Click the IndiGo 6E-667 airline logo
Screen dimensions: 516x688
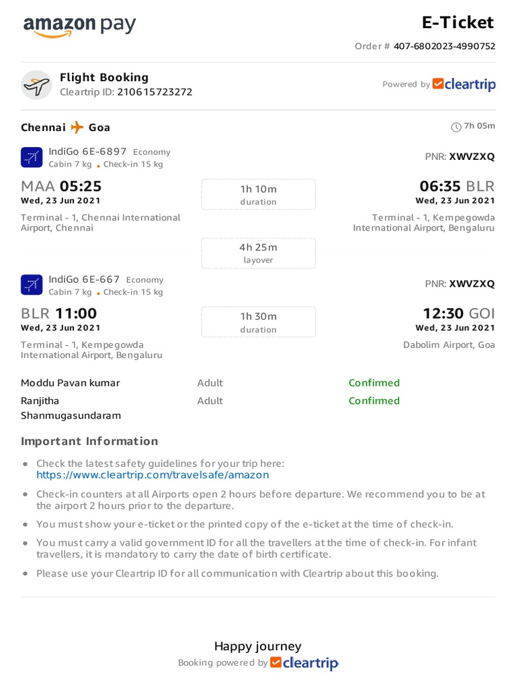[x=32, y=285]
